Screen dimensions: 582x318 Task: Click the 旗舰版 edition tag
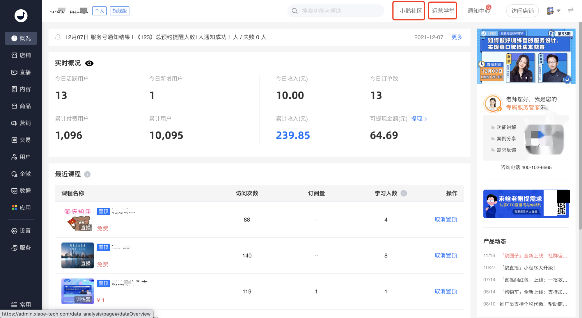point(120,11)
